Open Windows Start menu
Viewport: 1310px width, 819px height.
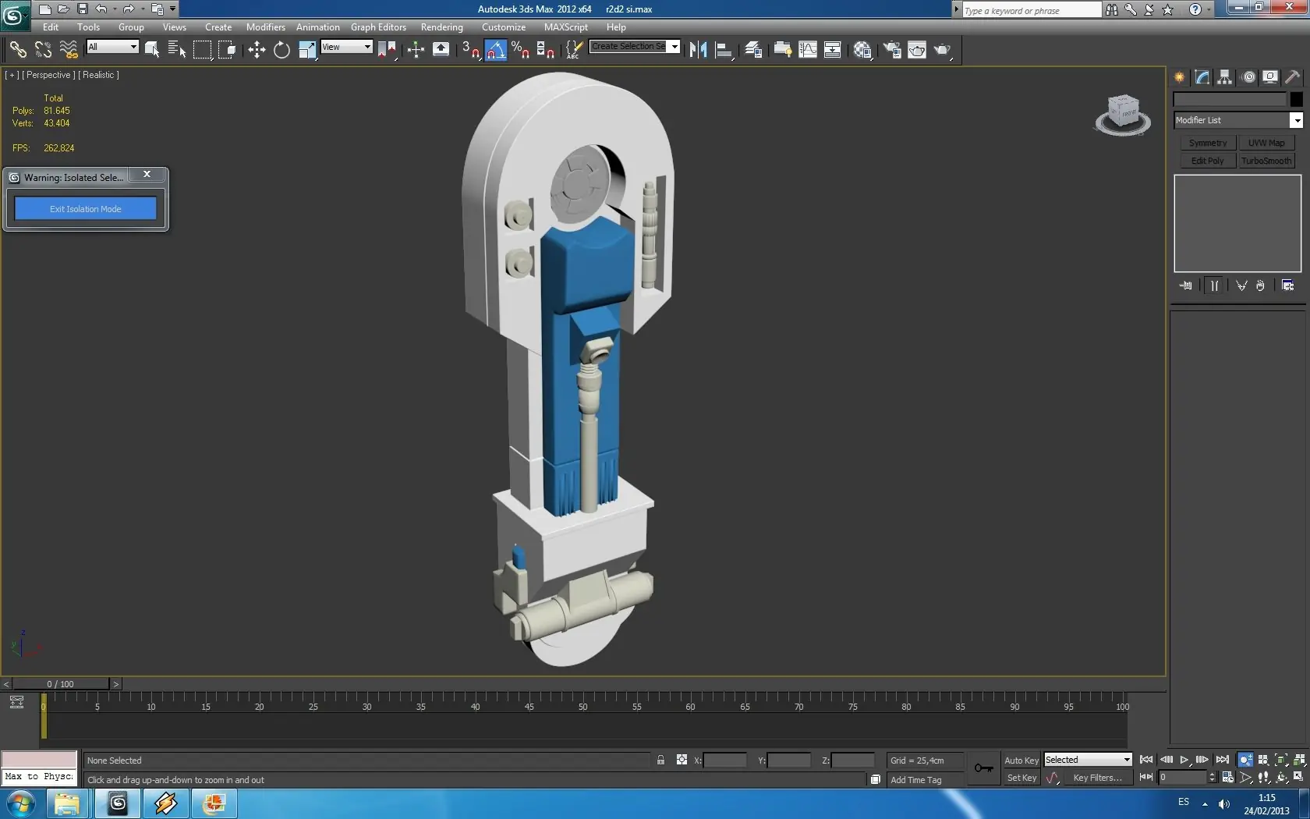tap(20, 804)
